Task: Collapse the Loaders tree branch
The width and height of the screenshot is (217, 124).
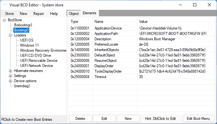Action: click(x=10, y=35)
